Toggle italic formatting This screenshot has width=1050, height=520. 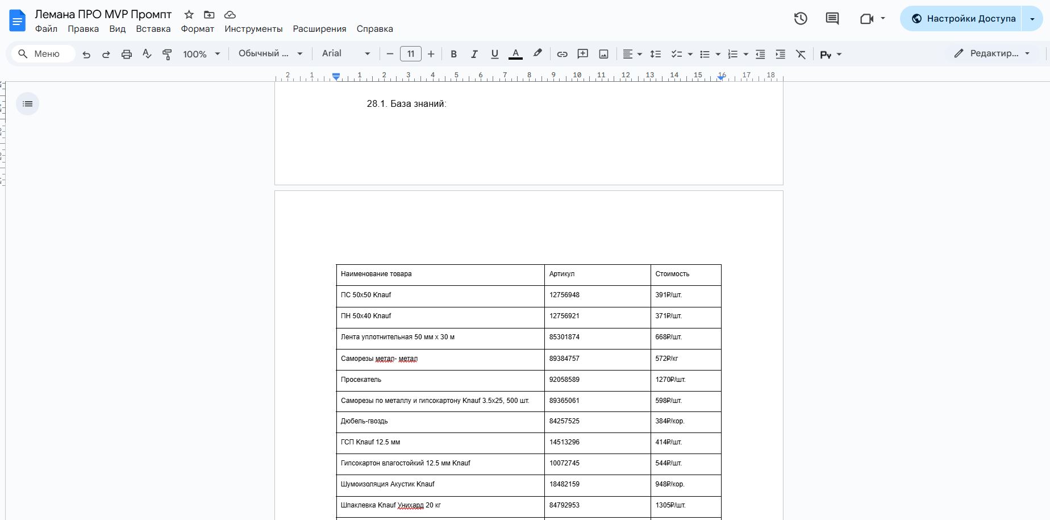(474, 54)
